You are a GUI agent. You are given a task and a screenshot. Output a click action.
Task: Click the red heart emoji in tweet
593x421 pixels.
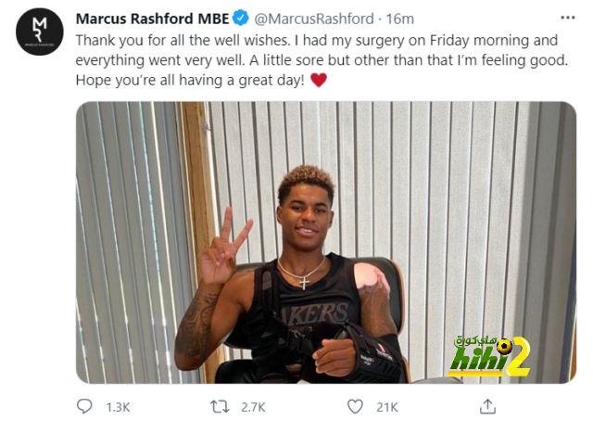(319, 80)
